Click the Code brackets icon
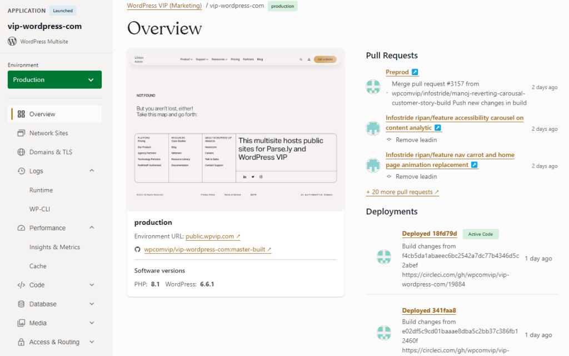The height and width of the screenshot is (356, 569). [21, 285]
